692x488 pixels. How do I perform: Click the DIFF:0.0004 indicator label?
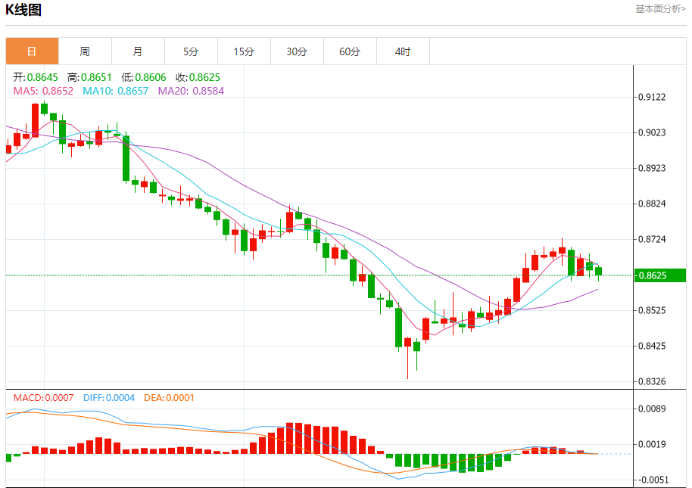pos(108,398)
